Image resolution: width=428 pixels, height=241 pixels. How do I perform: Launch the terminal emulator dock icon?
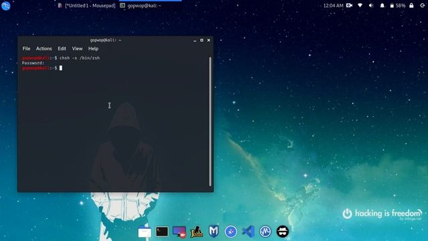(162, 232)
